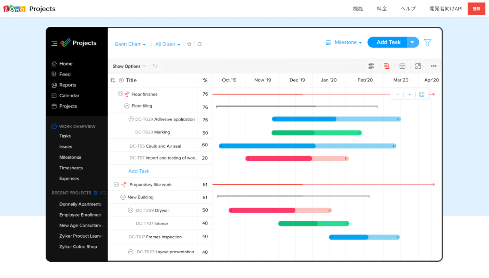The image size is (489, 278).
Task: Open the All Open filter dropdown
Action: 168,44
